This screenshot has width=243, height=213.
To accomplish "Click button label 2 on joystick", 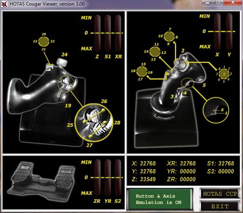I will point(183,51).
